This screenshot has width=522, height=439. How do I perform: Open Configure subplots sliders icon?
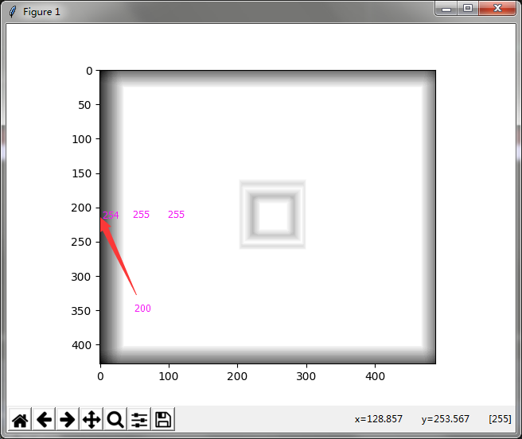click(139, 419)
